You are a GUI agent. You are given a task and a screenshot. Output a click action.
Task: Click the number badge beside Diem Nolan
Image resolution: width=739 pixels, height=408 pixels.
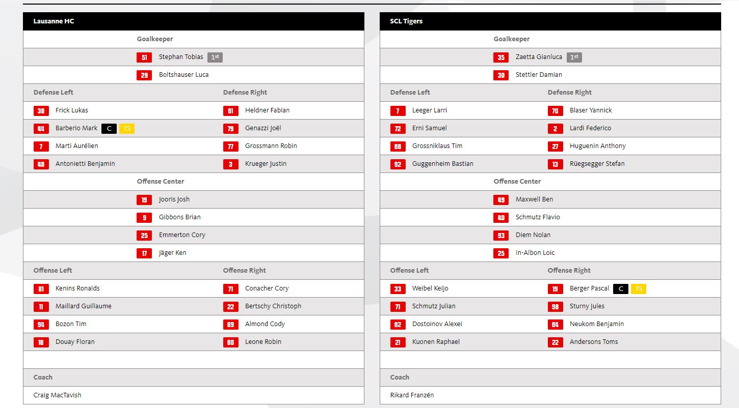click(501, 236)
